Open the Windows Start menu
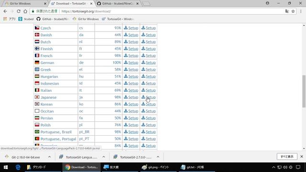Screen dimensions: 306x172 pos(6,167)
